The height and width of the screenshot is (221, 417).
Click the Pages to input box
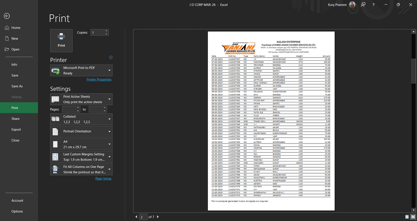(x=96, y=109)
